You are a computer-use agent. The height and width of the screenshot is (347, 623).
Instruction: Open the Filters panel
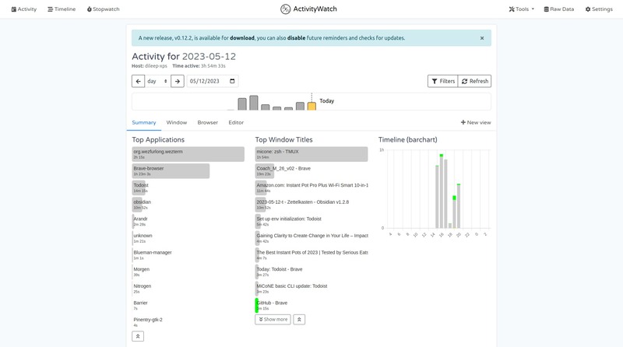[x=443, y=81]
